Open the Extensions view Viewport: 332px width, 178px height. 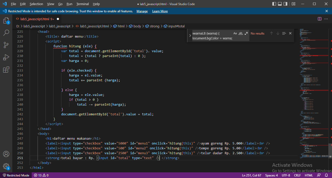(x=6, y=70)
